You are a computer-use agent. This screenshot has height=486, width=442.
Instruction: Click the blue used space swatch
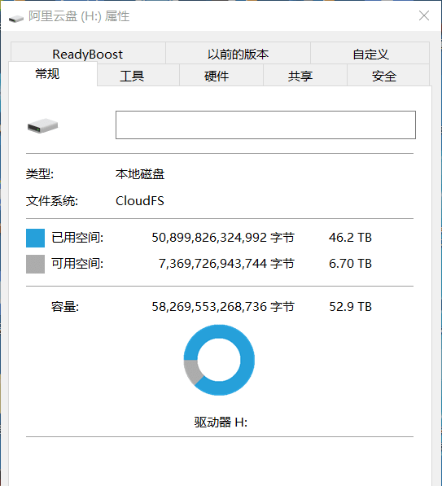pyautogui.click(x=35, y=238)
